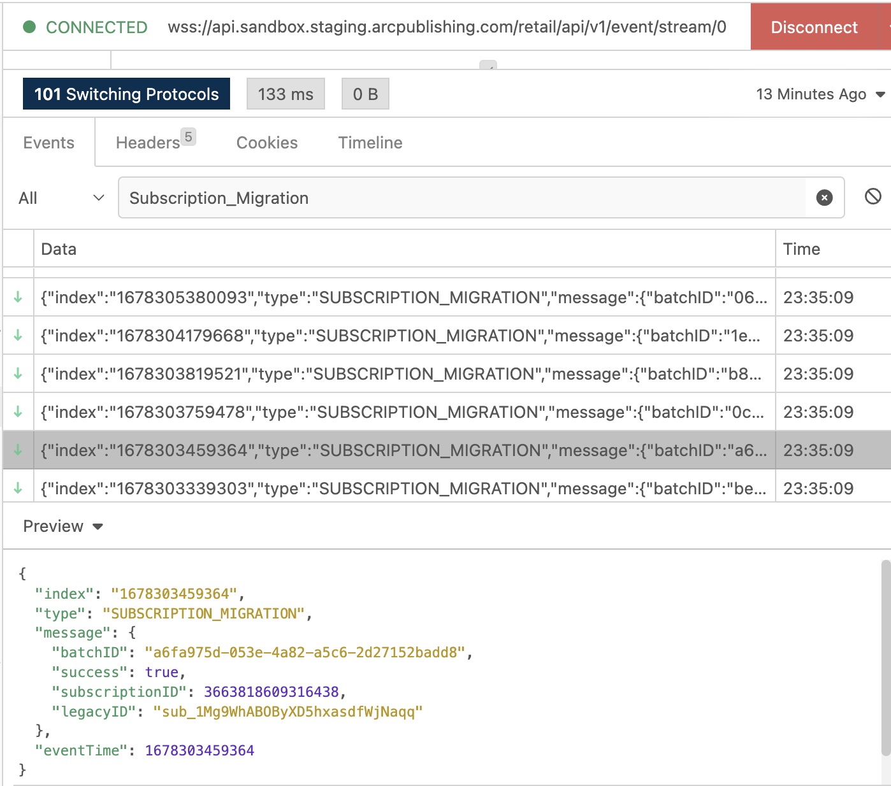The height and width of the screenshot is (786, 891).
Task: Click the "SUBSCRIPTION_MIGRATION" type value in preview
Action: [203, 613]
